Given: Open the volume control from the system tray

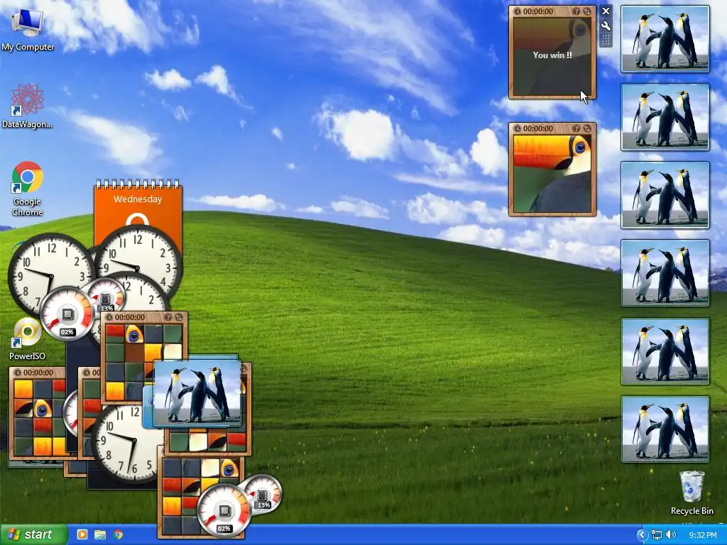Looking at the screenshot, I should click(671, 535).
